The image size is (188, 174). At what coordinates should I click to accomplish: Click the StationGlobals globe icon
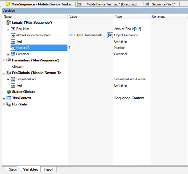click(9, 92)
